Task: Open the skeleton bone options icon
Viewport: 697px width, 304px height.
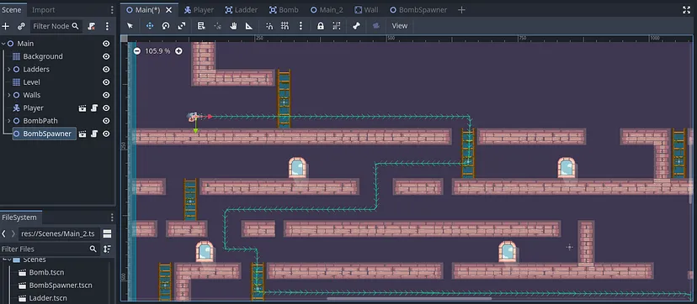Action: pyautogui.click(x=356, y=26)
